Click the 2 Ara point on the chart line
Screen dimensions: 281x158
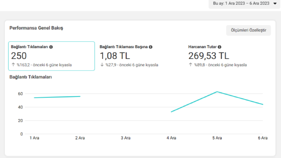tap(80, 96)
